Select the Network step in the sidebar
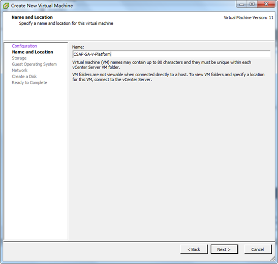This screenshot has height=264, width=278. pos(20,71)
